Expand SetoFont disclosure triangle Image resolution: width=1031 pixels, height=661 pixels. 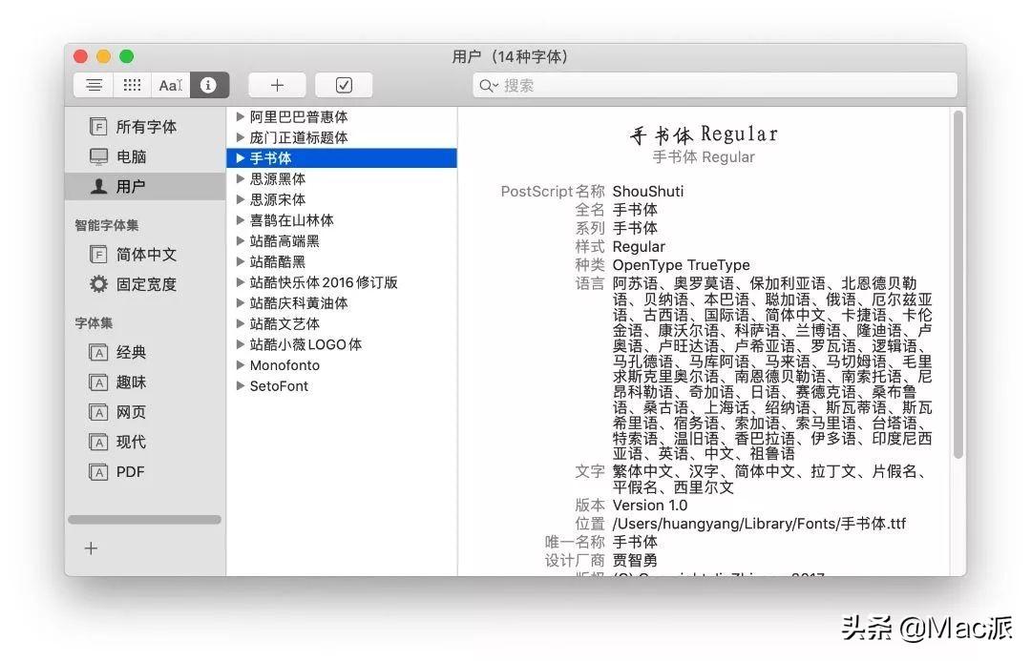point(240,385)
